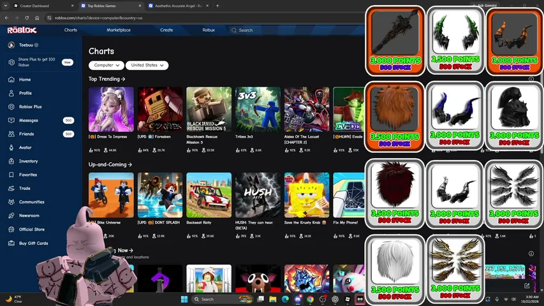Screen dimensions: 544x306
Task: Open the Avatar editor in the sidebar
Action: pos(25,147)
